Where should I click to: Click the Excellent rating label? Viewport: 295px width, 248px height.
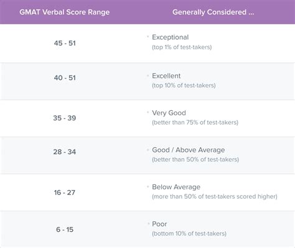[x=166, y=76]
